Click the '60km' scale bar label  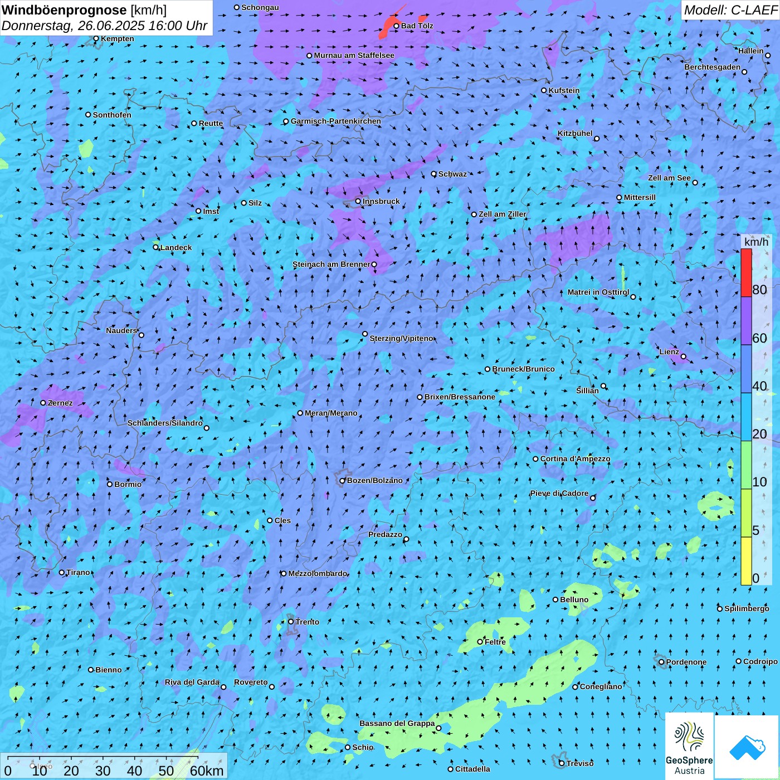point(207,771)
